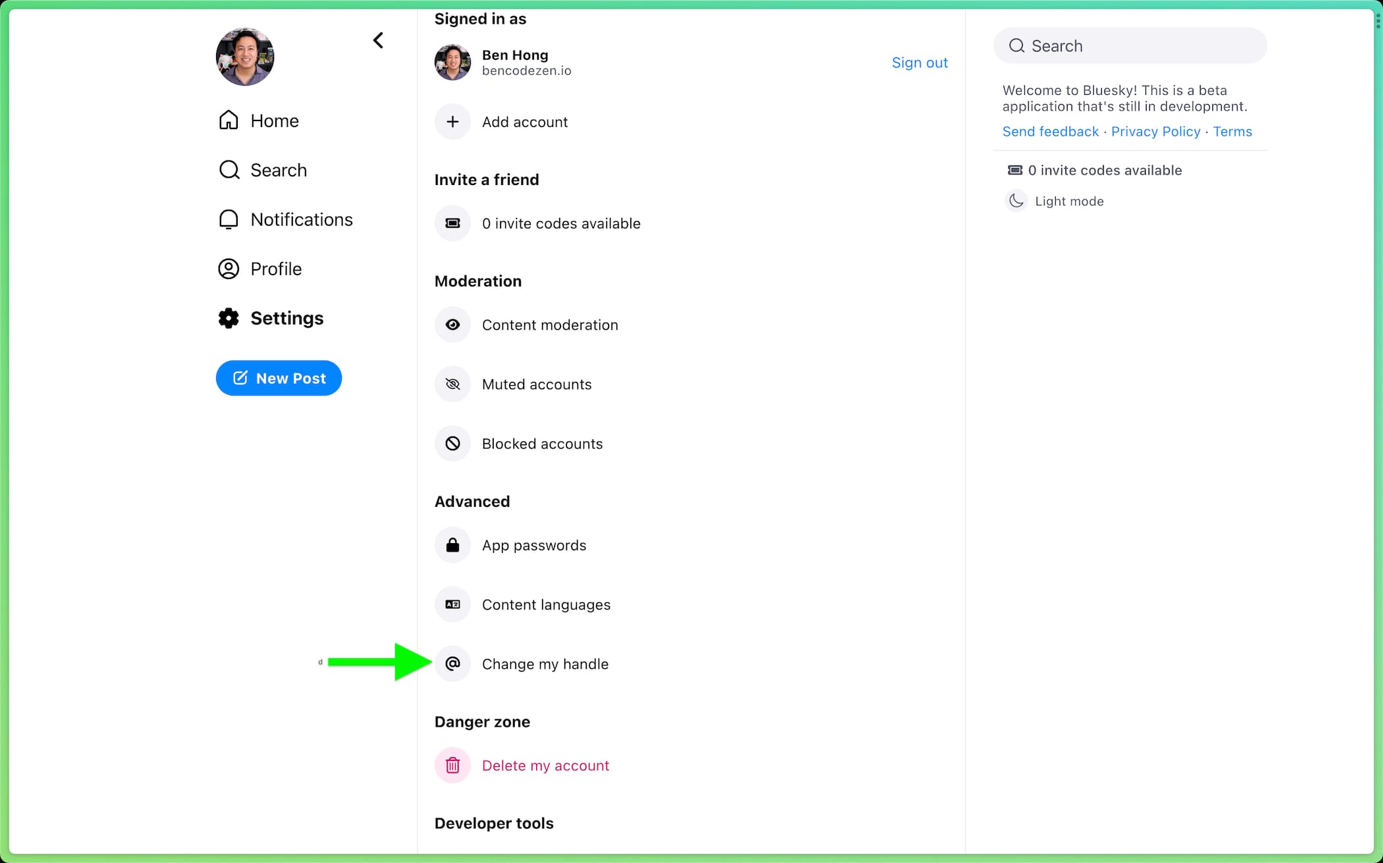Click the Search input field at top right

1130,45
